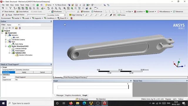This screenshot has height=106, width=188.
Task: Click the Tolerances icon
Action: pos(178,11)
